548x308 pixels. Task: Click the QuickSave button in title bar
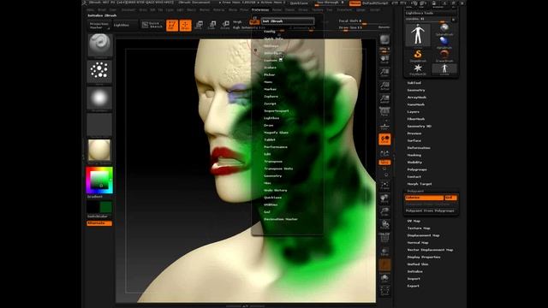(299, 3)
